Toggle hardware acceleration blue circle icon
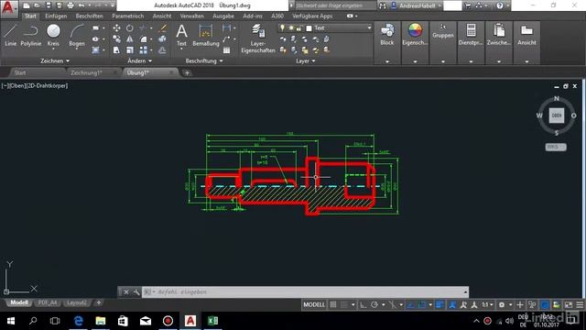This screenshot has width=586, height=330. pos(546,305)
